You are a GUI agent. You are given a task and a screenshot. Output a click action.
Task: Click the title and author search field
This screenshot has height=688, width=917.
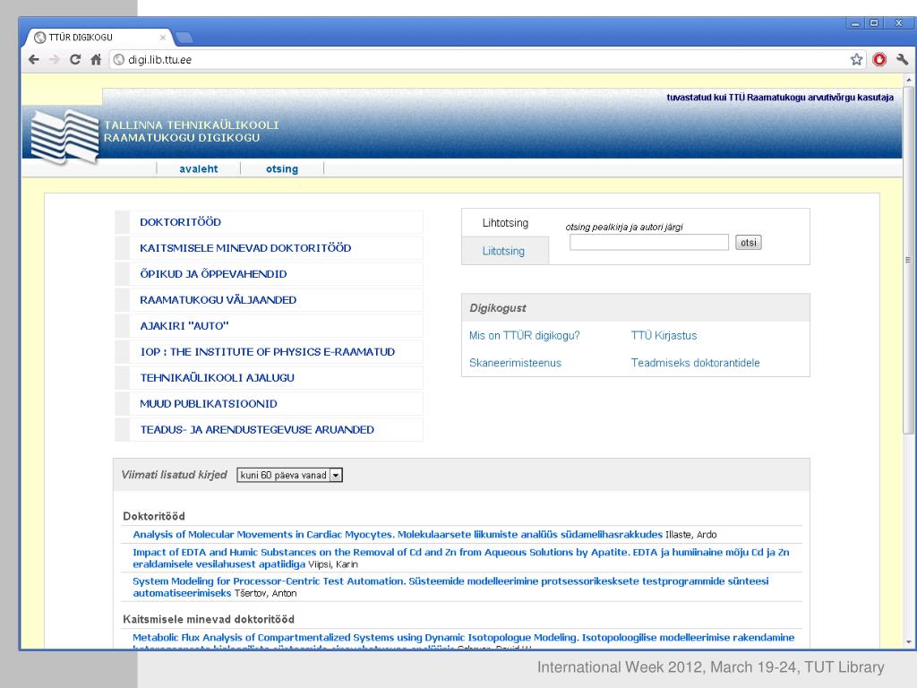click(649, 242)
